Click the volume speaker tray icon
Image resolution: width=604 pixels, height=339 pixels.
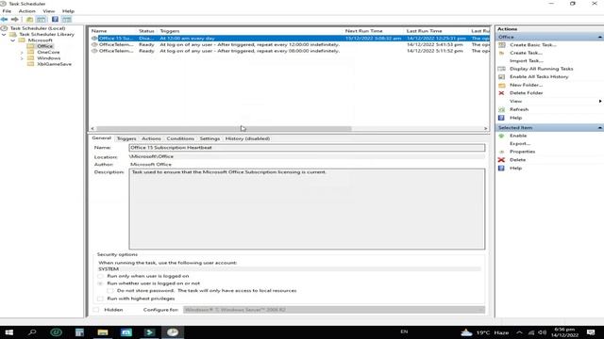coord(542,332)
